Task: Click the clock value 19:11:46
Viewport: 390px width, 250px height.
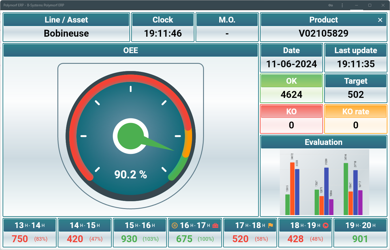Action: coord(163,33)
